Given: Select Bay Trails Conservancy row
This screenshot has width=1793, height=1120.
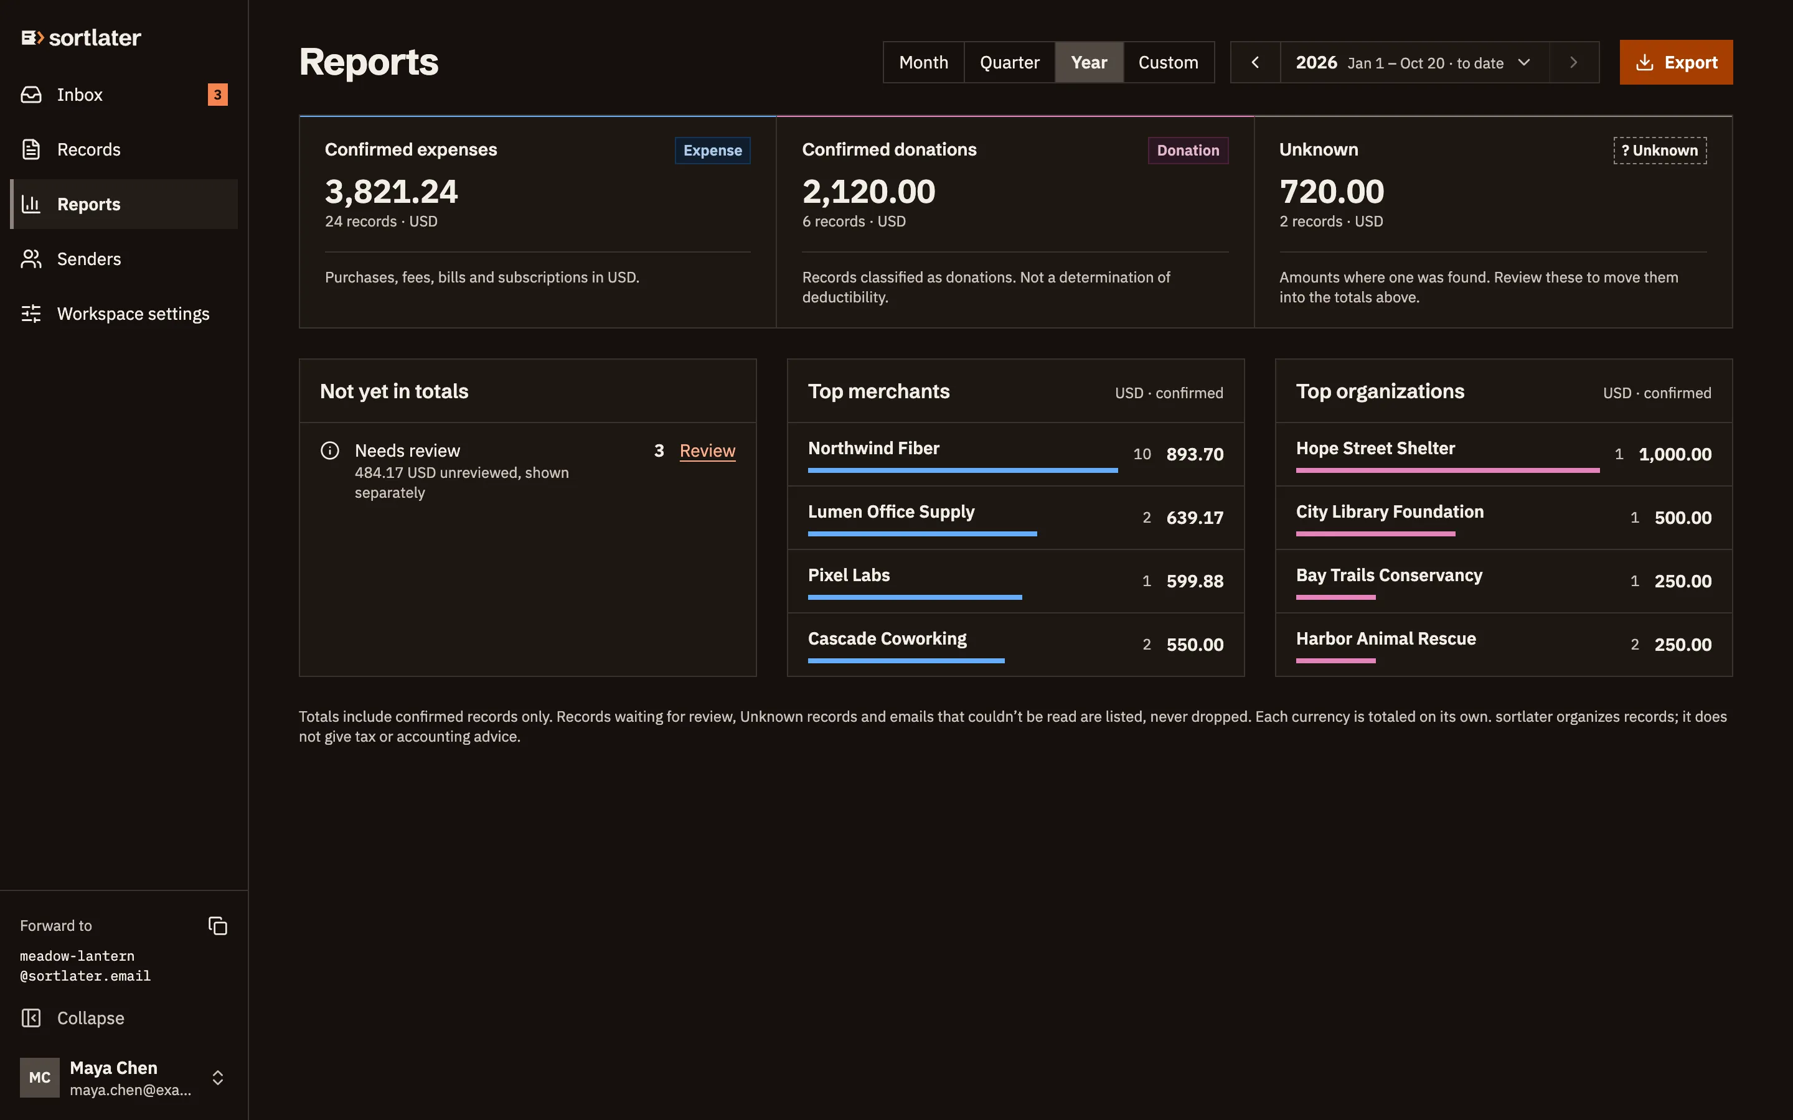Looking at the screenshot, I should (x=1504, y=581).
